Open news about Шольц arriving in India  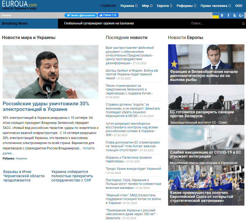(132, 74)
